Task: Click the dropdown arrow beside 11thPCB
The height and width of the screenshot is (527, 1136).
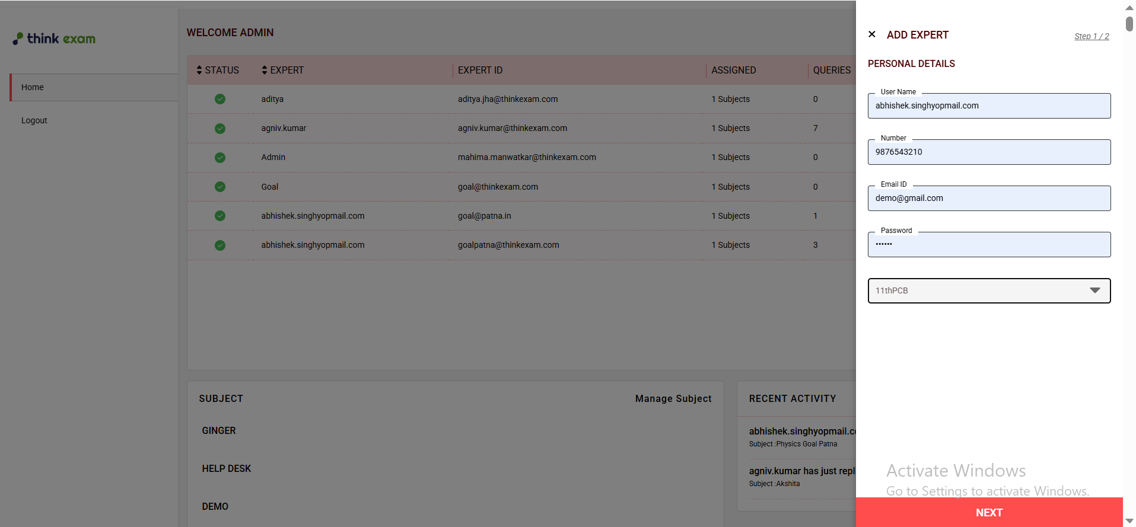Action: (1094, 290)
